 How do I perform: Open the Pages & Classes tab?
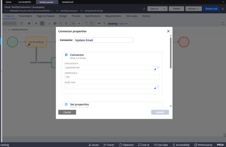coord(46,16)
